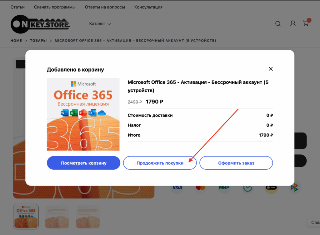Open the user account profile icon
This screenshot has height=235, width=320.
point(293,23)
